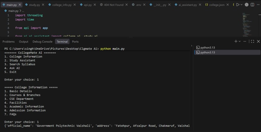Open the editor More Actions ellipsis menu
This screenshot has height=132, width=261.
258,5
